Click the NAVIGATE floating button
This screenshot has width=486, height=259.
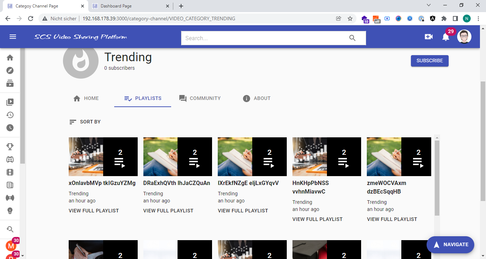450,244
